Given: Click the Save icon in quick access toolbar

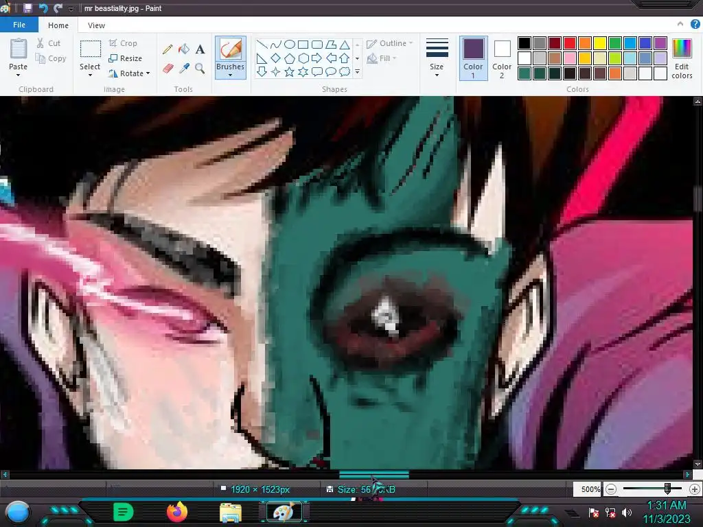Looking at the screenshot, I should pos(27,8).
